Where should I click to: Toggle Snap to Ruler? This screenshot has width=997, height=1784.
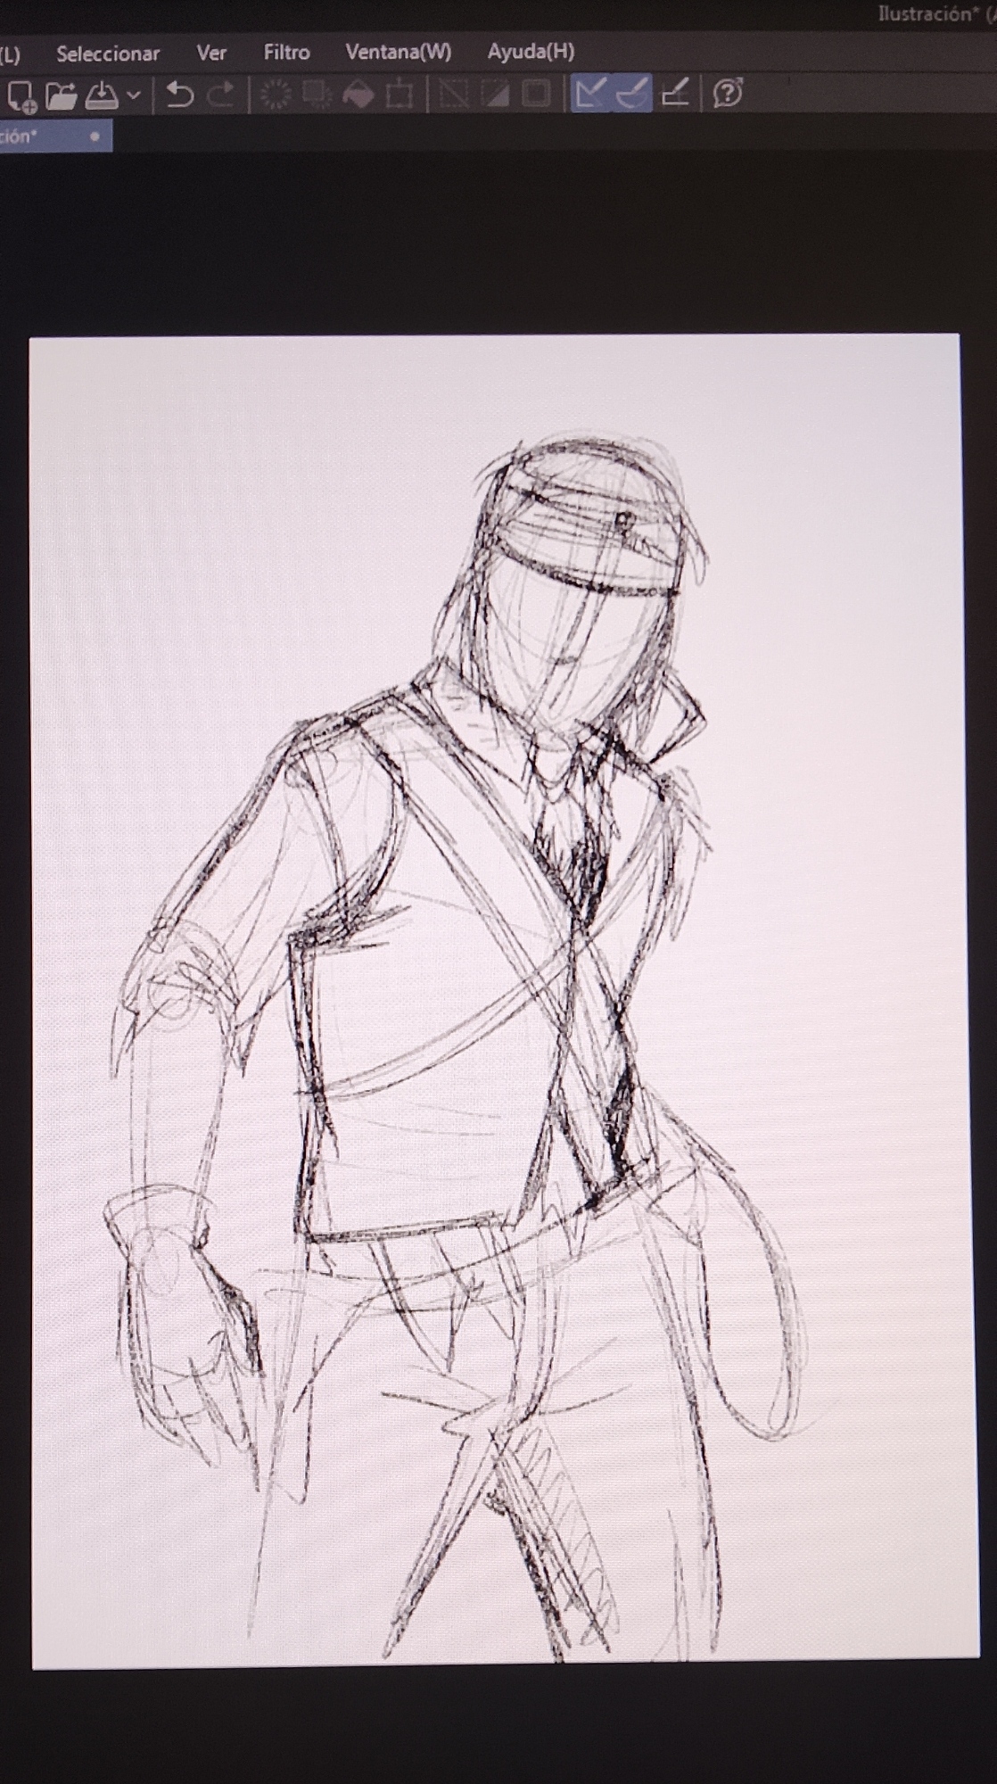click(589, 94)
